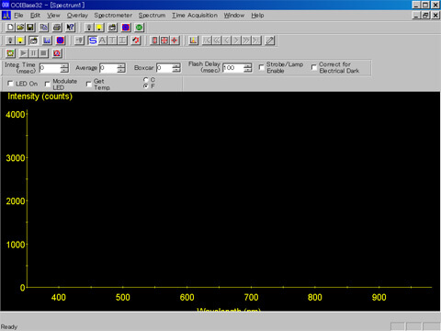
Task: Enable the LED On checkbox
Action: (x=10, y=84)
